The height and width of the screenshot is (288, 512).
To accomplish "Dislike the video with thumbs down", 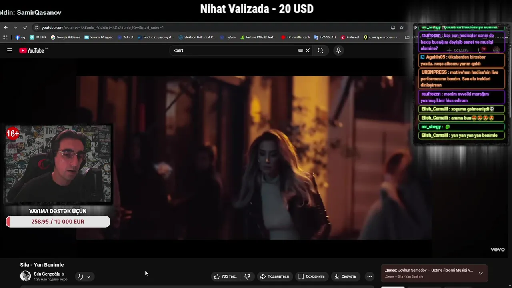I will (x=247, y=276).
